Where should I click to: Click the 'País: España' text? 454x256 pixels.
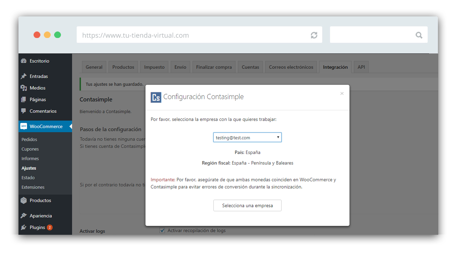click(x=247, y=152)
